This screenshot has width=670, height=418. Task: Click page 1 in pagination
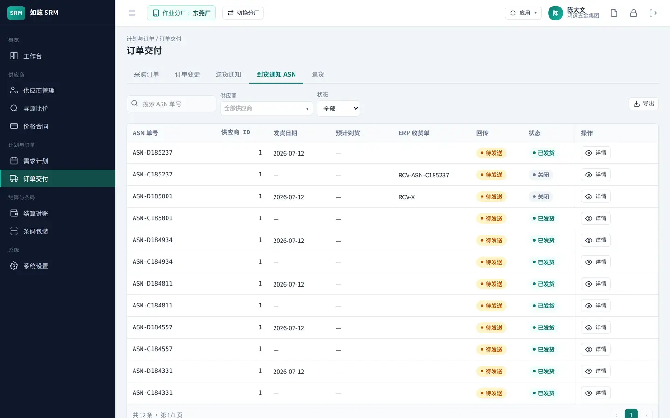pos(631,415)
